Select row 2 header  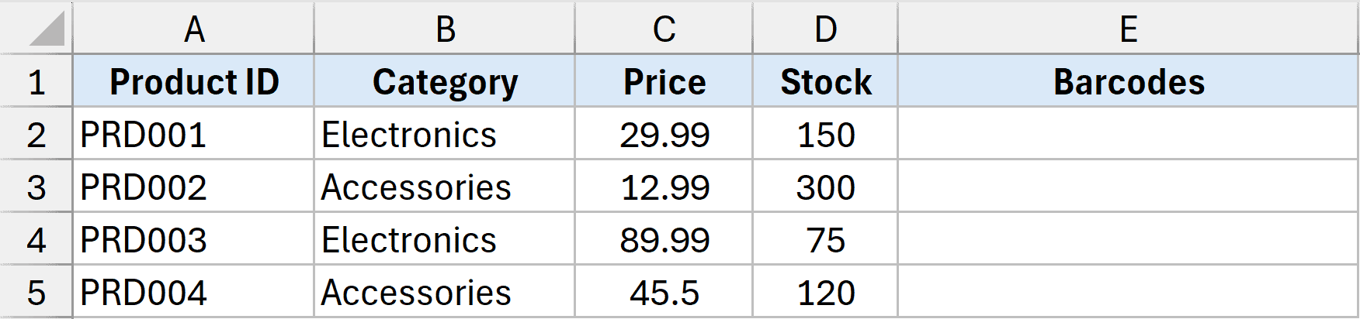(36, 135)
